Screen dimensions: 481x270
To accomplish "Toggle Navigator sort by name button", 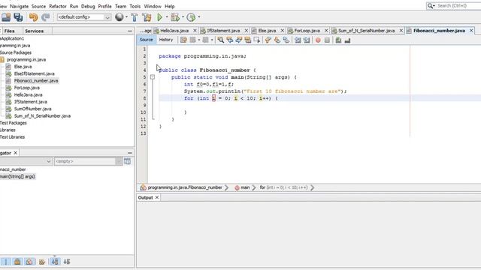I will pyautogui.click(x=55, y=262).
